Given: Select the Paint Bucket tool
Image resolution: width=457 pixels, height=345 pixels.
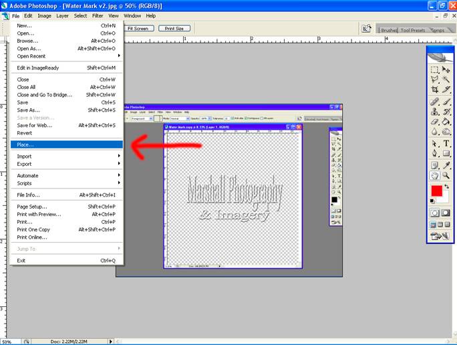Looking at the screenshot, I should click(x=446, y=122).
